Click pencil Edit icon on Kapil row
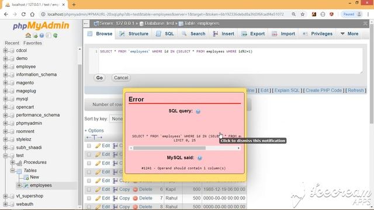 [x=98, y=190]
